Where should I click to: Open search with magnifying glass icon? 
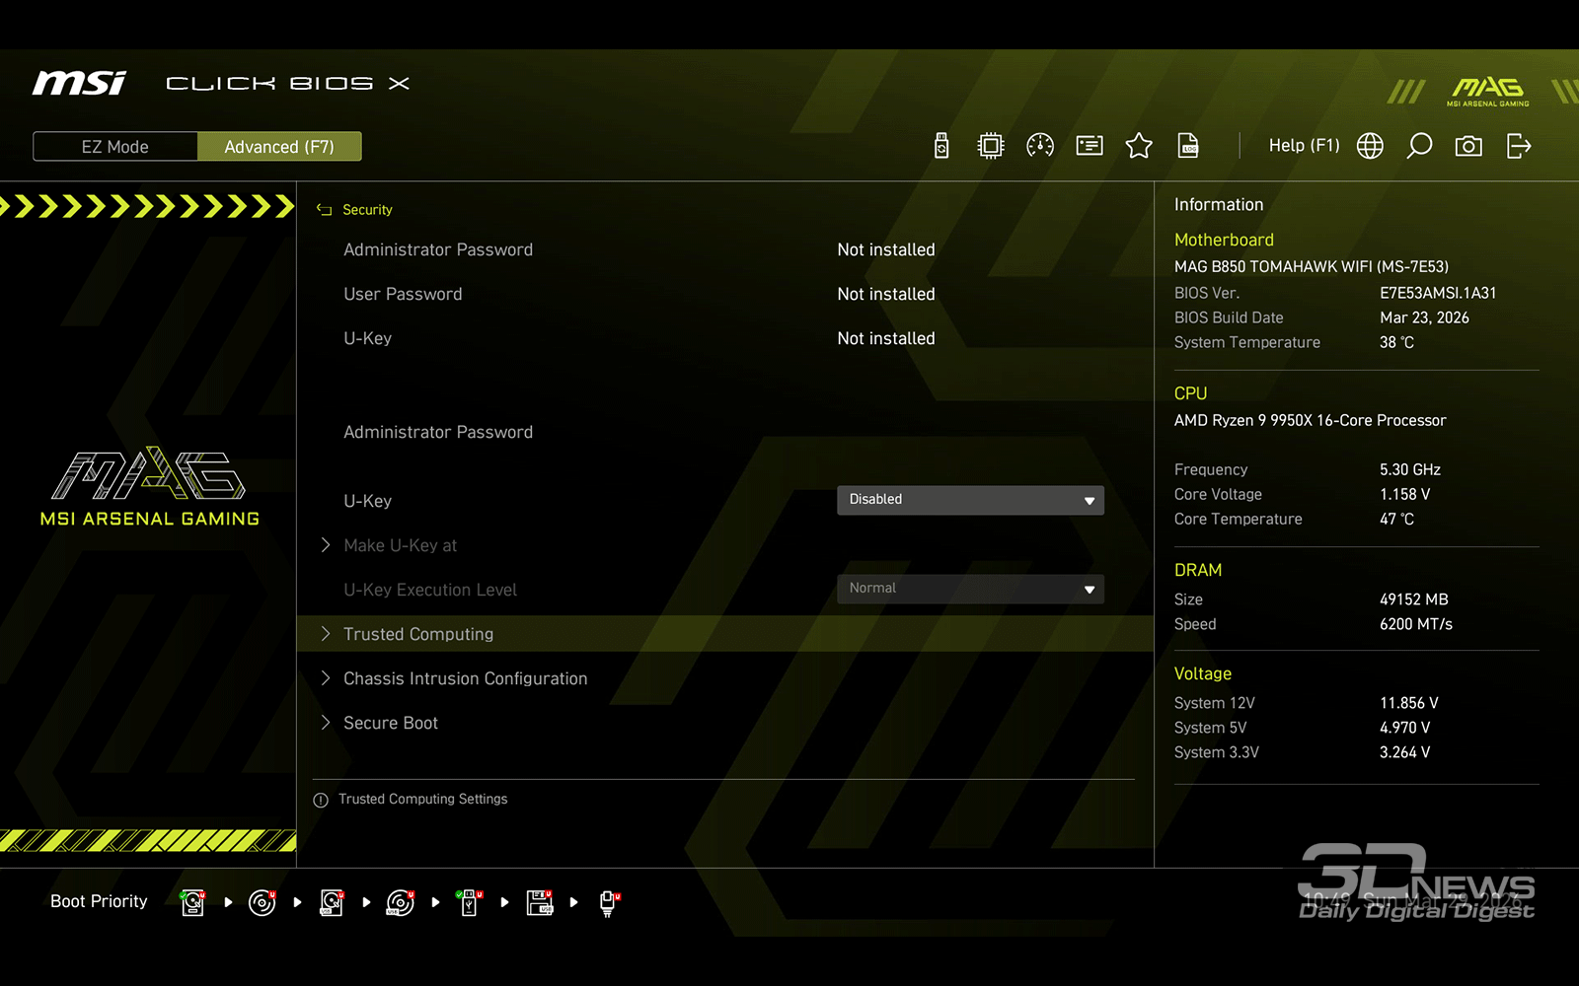[1419, 146]
